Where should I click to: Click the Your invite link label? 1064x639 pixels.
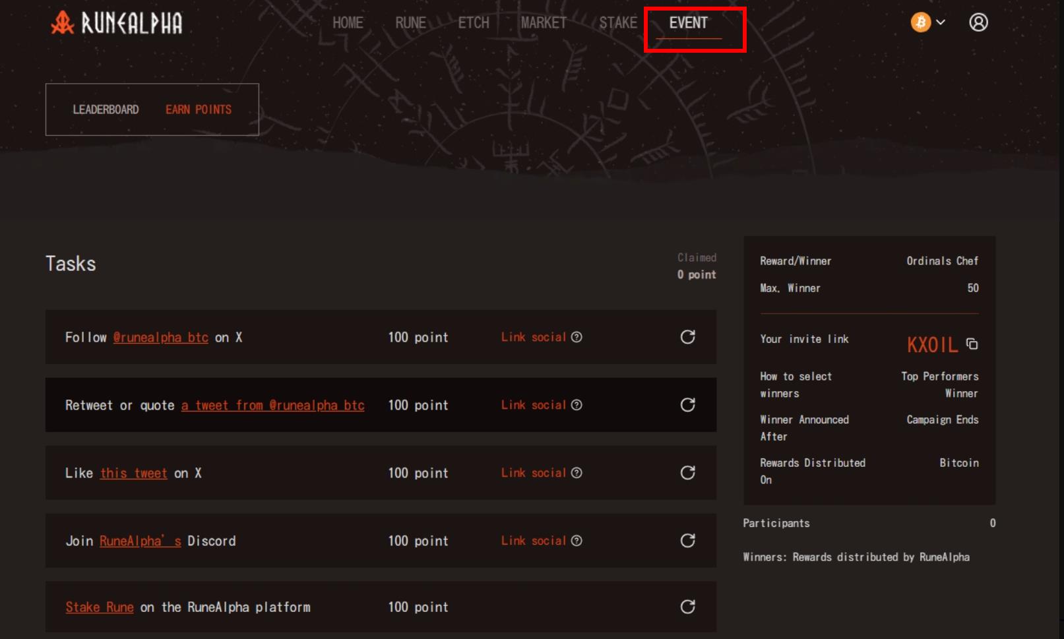(x=804, y=339)
